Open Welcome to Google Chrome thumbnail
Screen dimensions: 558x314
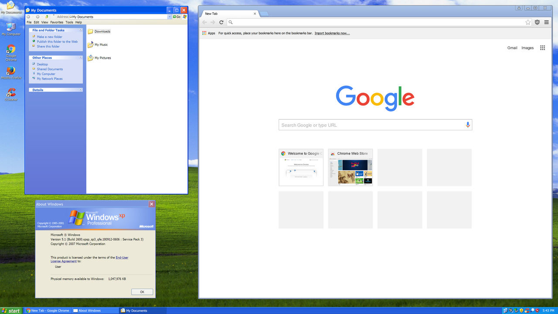coord(301,167)
